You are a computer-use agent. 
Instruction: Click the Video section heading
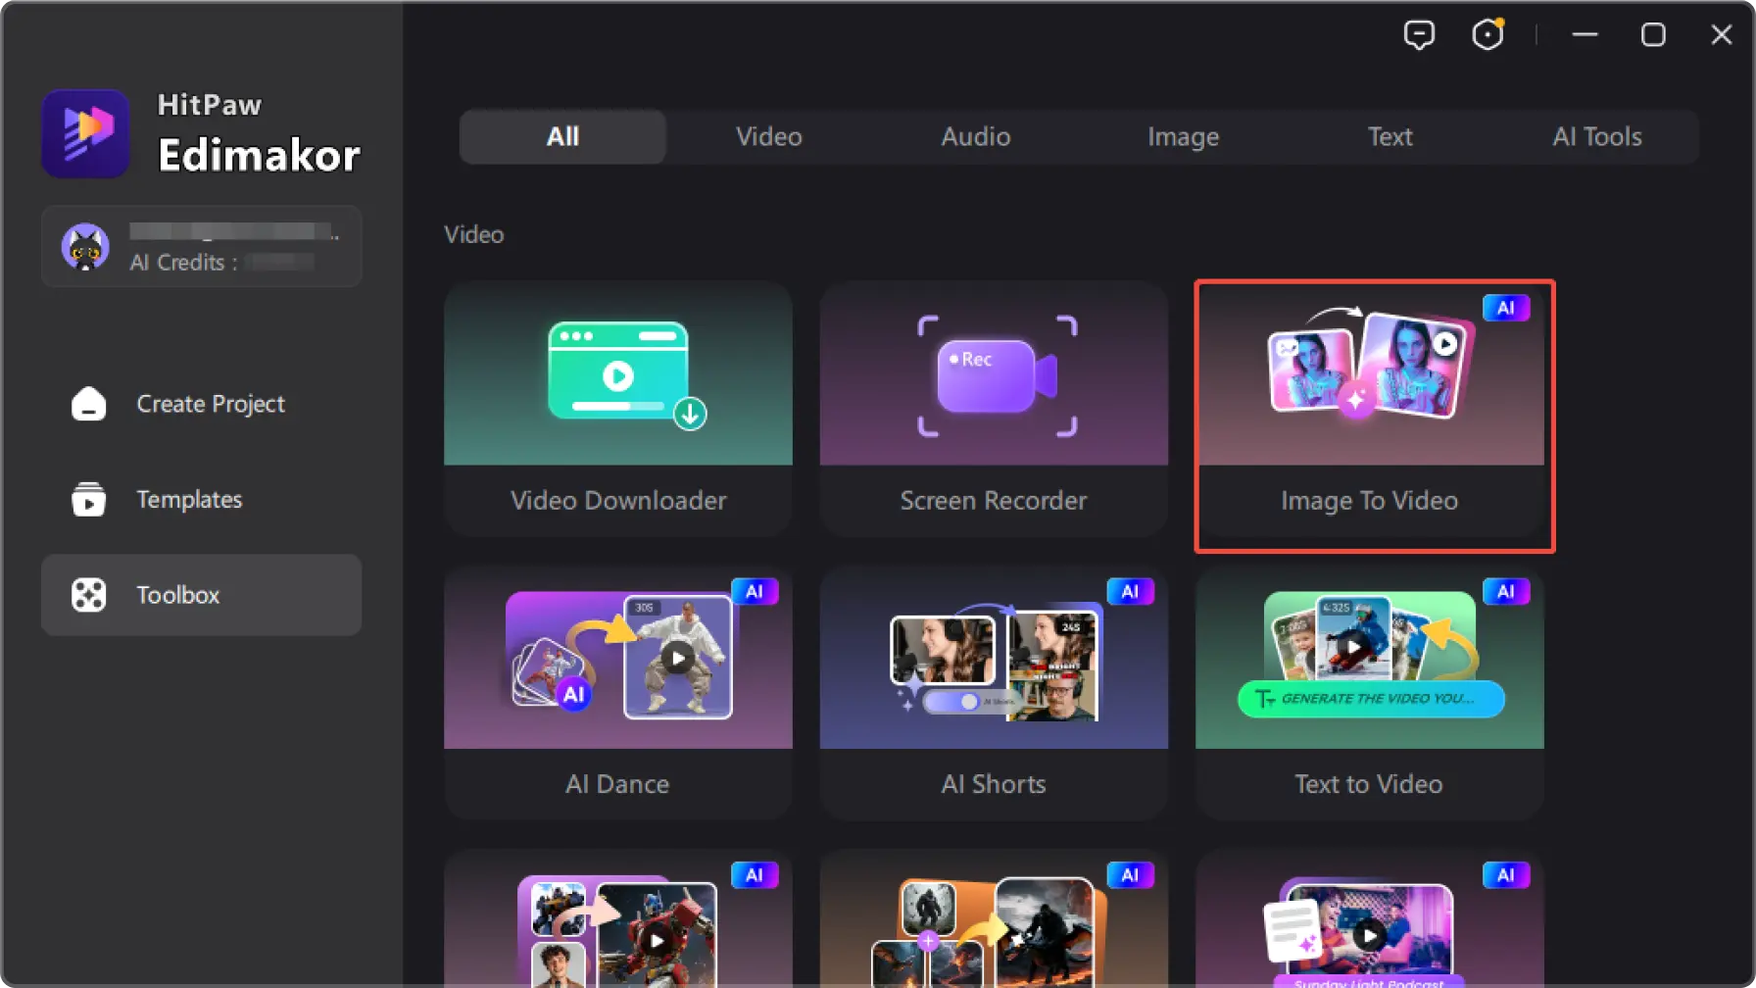coord(474,234)
